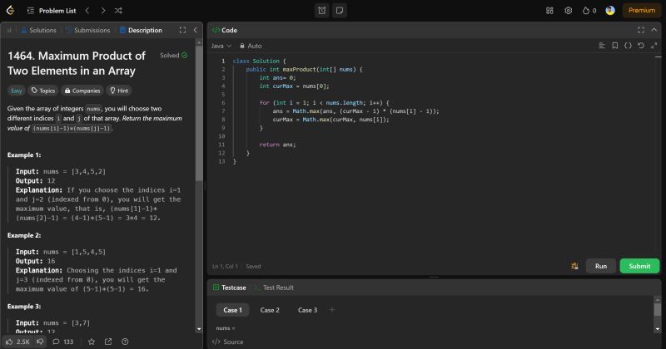The image size is (666, 349).
Task: Click the bookmark icon in editor toolbar
Action: point(614,46)
